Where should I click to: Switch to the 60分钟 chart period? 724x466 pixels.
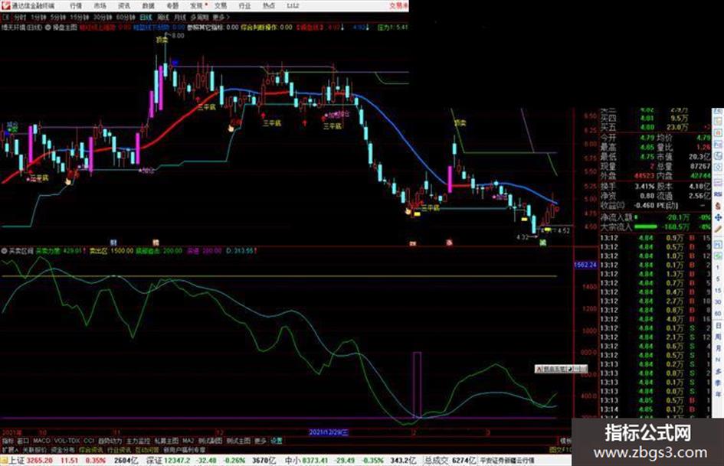(x=125, y=18)
